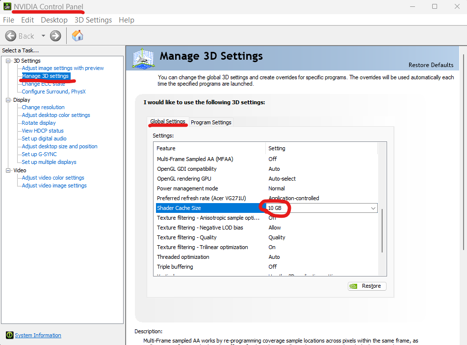Select Set up multiple displays task

(49, 162)
